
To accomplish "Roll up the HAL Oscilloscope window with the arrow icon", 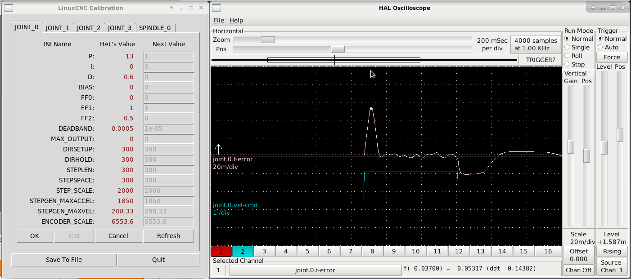I will [593, 8].
